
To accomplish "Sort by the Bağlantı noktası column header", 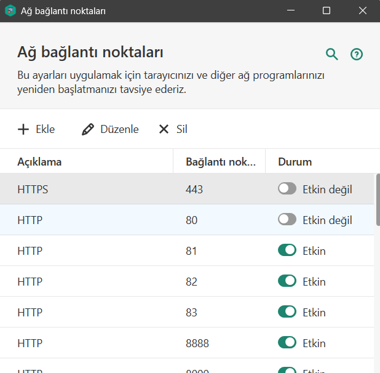I will [220, 162].
